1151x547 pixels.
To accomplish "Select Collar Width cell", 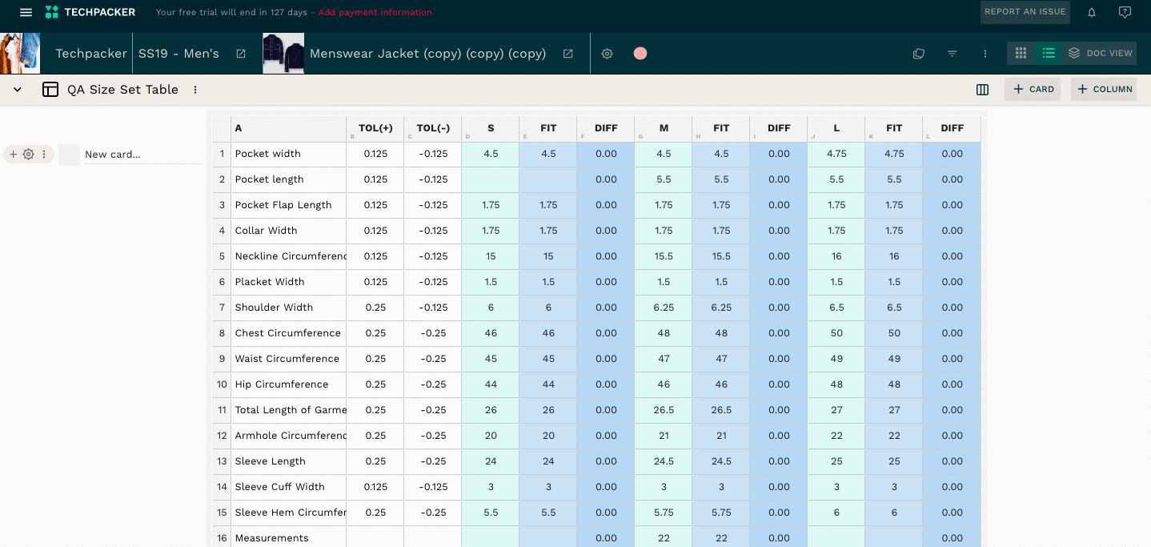I will [288, 231].
